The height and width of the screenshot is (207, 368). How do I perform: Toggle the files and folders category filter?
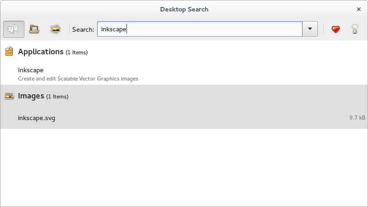pos(34,29)
